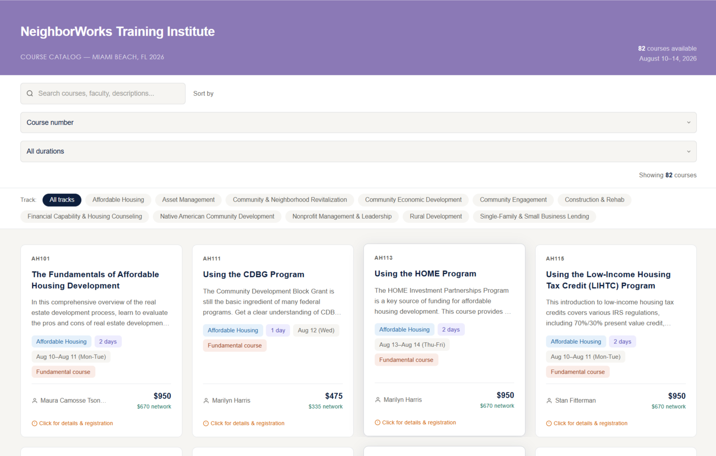Filter by Nonprofit Management & Leadership track
Screen dimensions: 716x456
(x=342, y=216)
